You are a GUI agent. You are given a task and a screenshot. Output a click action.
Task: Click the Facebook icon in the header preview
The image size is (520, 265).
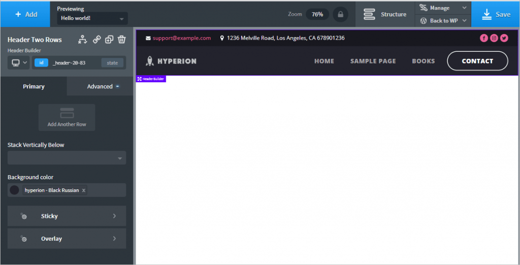[x=484, y=38]
